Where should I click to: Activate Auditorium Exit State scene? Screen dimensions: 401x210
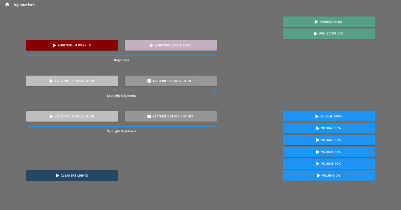coord(171,45)
